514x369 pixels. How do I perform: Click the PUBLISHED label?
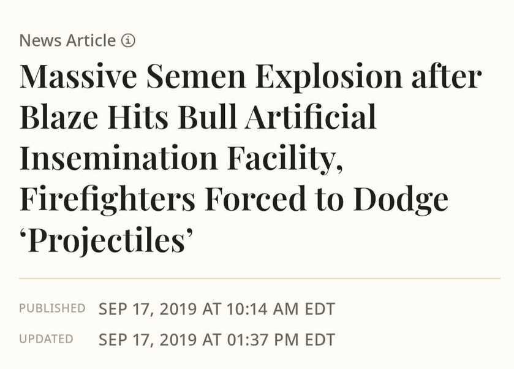[x=53, y=308]
